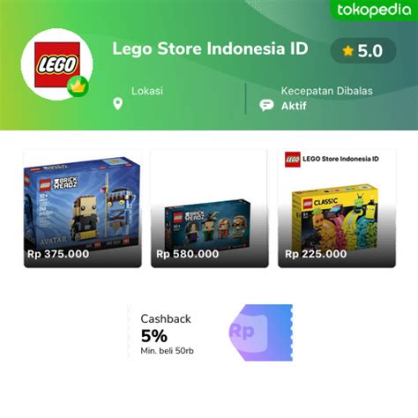Screen dimensions: 418x418
Task: Open the LEGO Classic product card
Action: 337,208
